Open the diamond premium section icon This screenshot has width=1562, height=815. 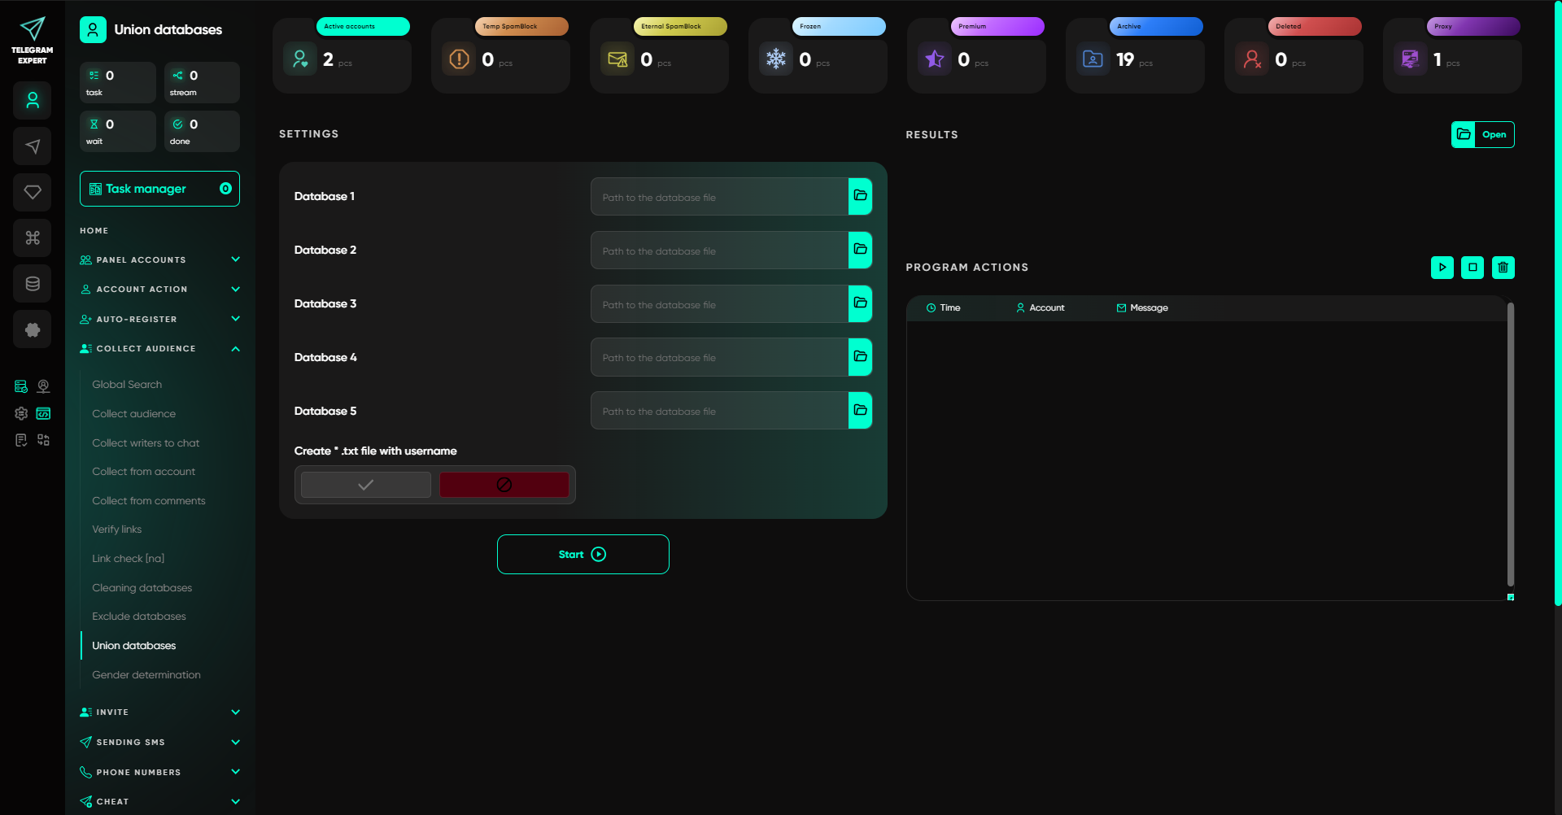pos(33,192)
